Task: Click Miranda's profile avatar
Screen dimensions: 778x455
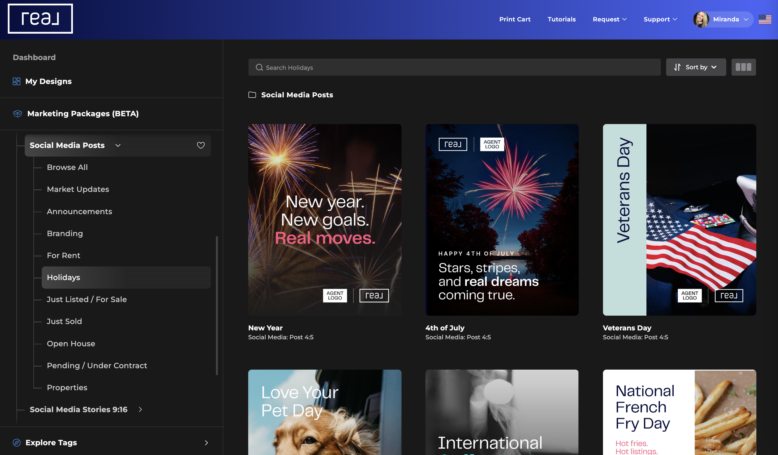Action: pos(701,19)
